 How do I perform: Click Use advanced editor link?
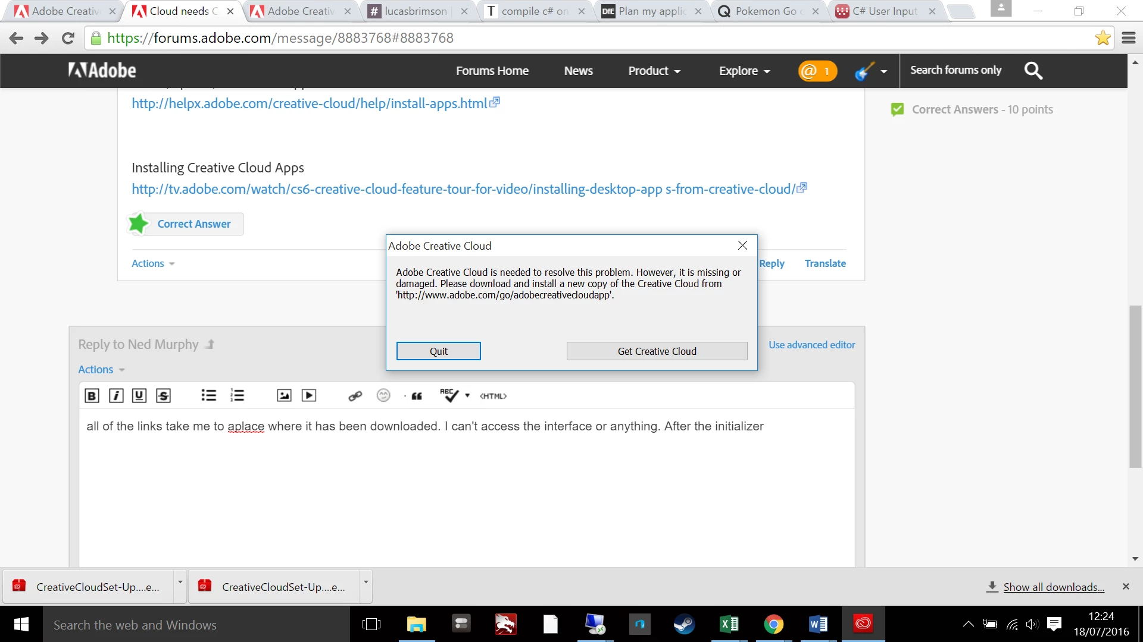811,345
